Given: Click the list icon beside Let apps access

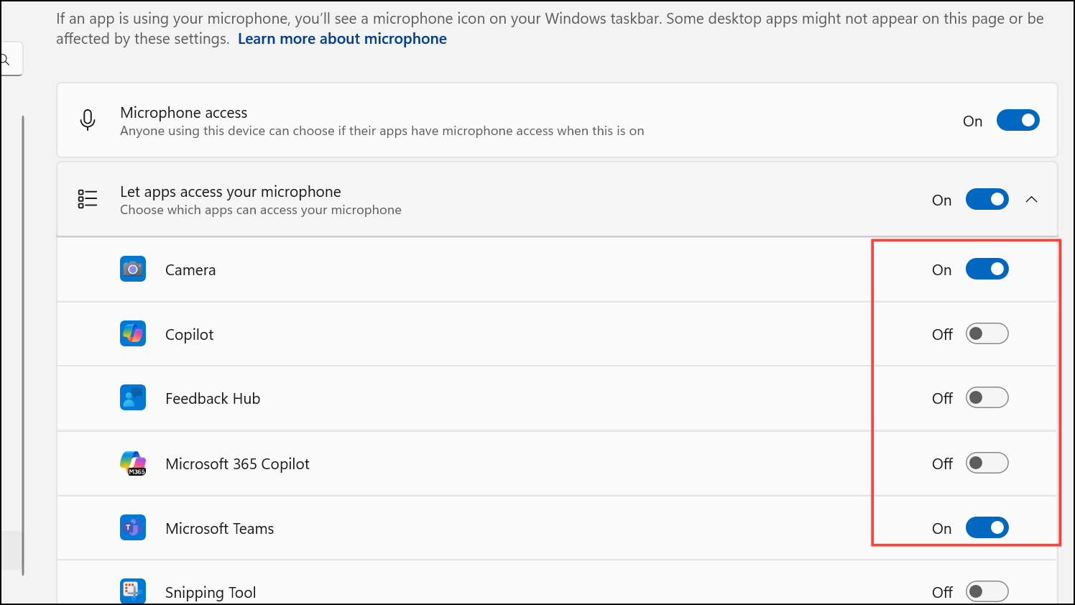Looking at the screenshot, I should click(x=88, y=199).
